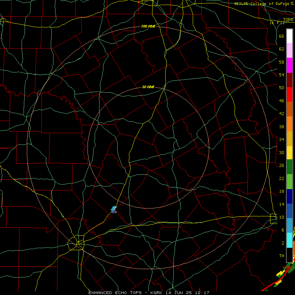Pick the yellow legend swatch

click(289, 153)
